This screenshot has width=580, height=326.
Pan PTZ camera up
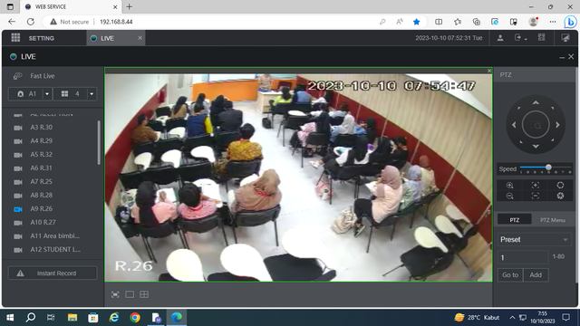point(536,102)
